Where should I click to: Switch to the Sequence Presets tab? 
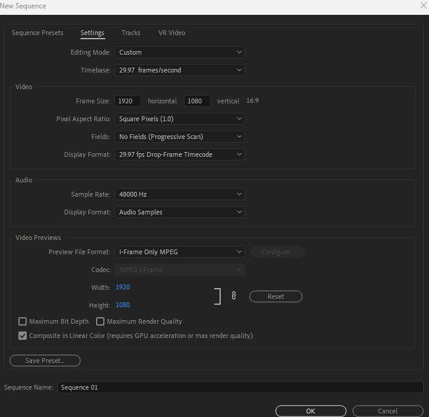coord(37,33)
